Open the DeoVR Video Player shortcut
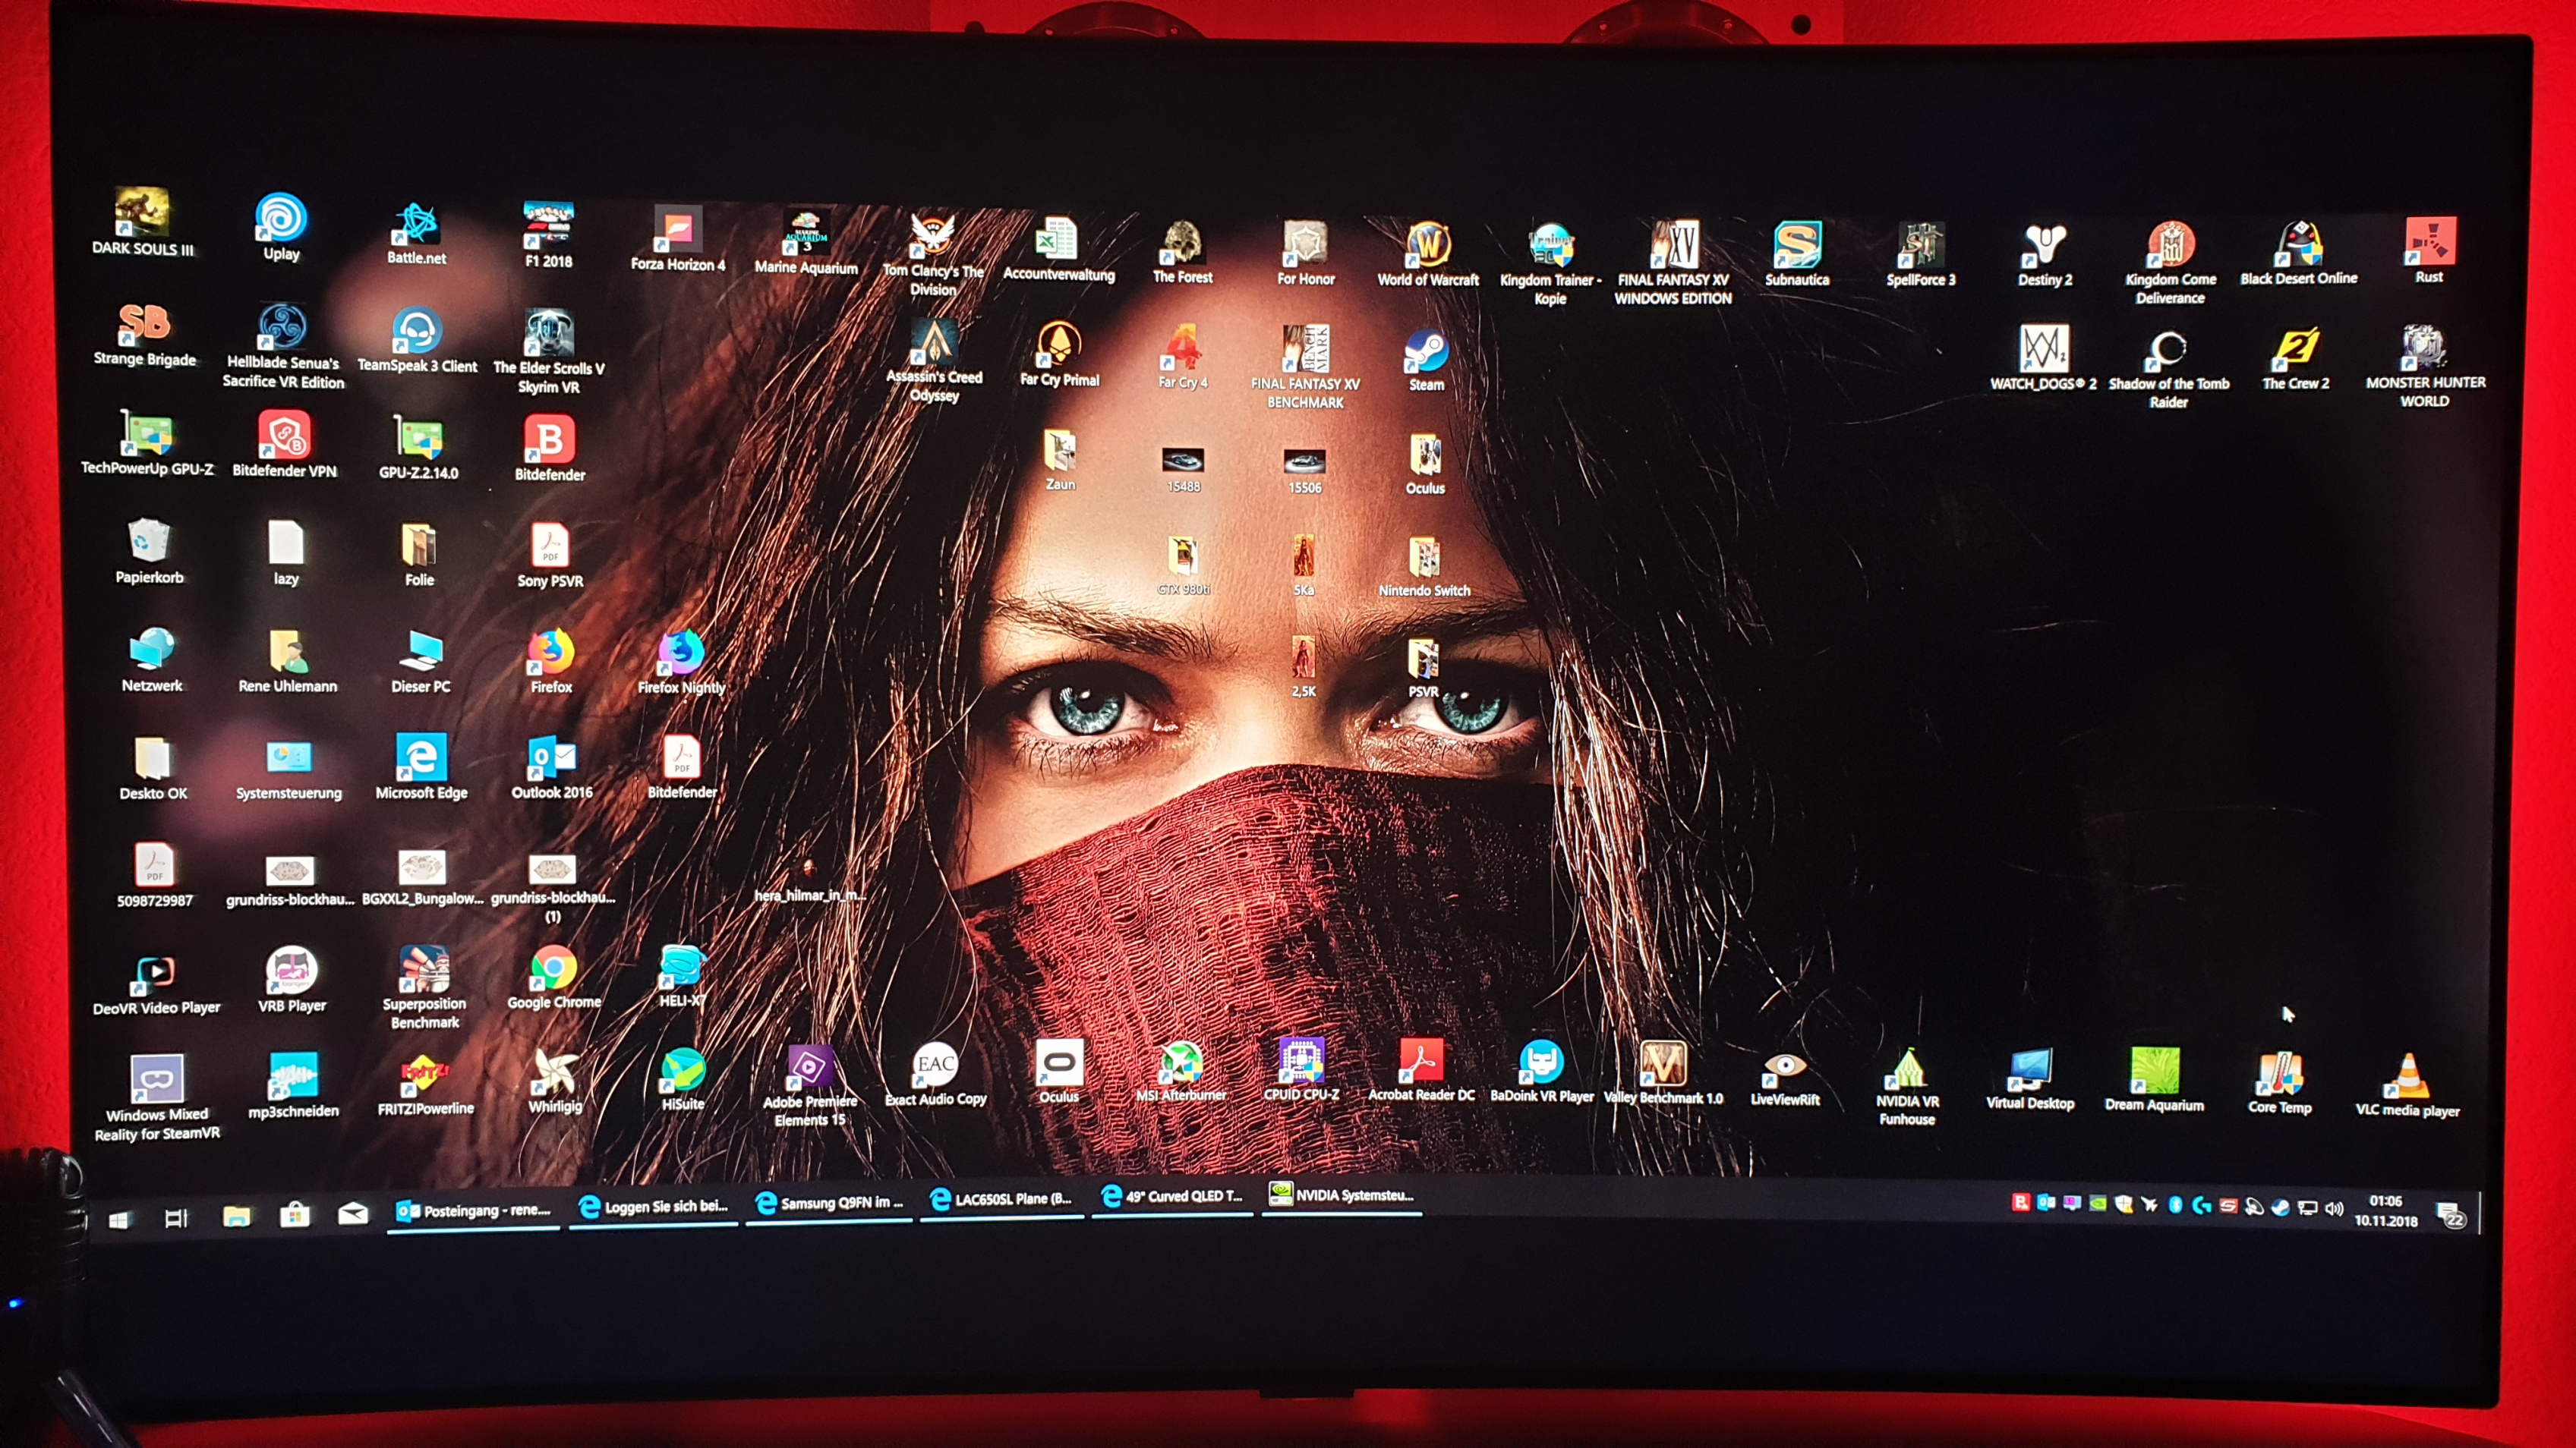Screen dimensions: 2576x1448 point(156,984)
